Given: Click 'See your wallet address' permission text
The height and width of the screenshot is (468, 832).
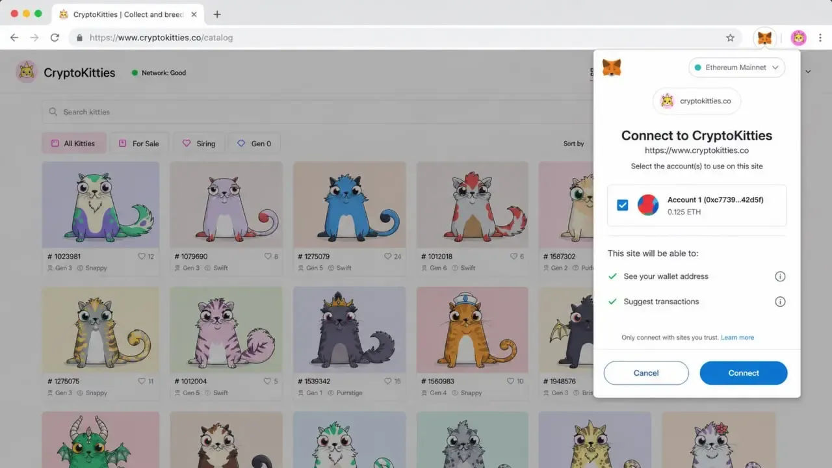Looking at the screenshot, I should (x=666, y=276).
